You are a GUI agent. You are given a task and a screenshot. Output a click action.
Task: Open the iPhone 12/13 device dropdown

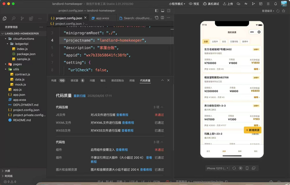click(x=217, y=168)
